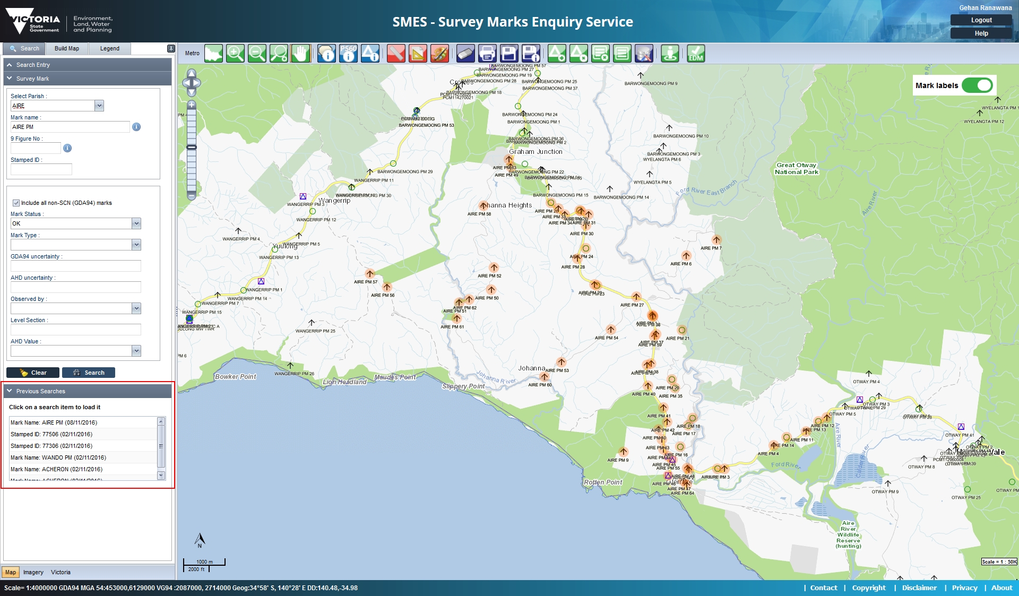This screenshot has width=1019, height=596.
Task: Click the eraser clear graphics tool
Action: click(465, 54)
